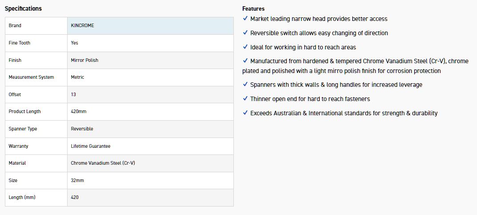Screen dimensions: 477x215
Task: Click the checkmark beside thick walls feature
Action: tap(245, 85)
